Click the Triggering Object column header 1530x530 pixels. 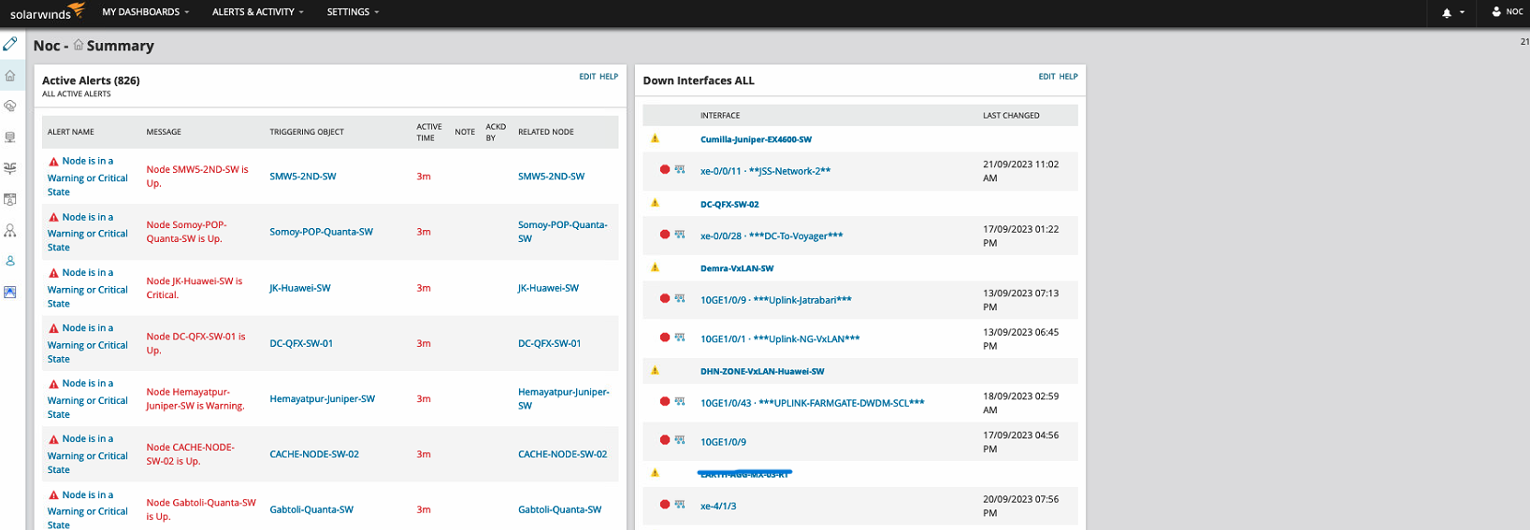point(306,132)
